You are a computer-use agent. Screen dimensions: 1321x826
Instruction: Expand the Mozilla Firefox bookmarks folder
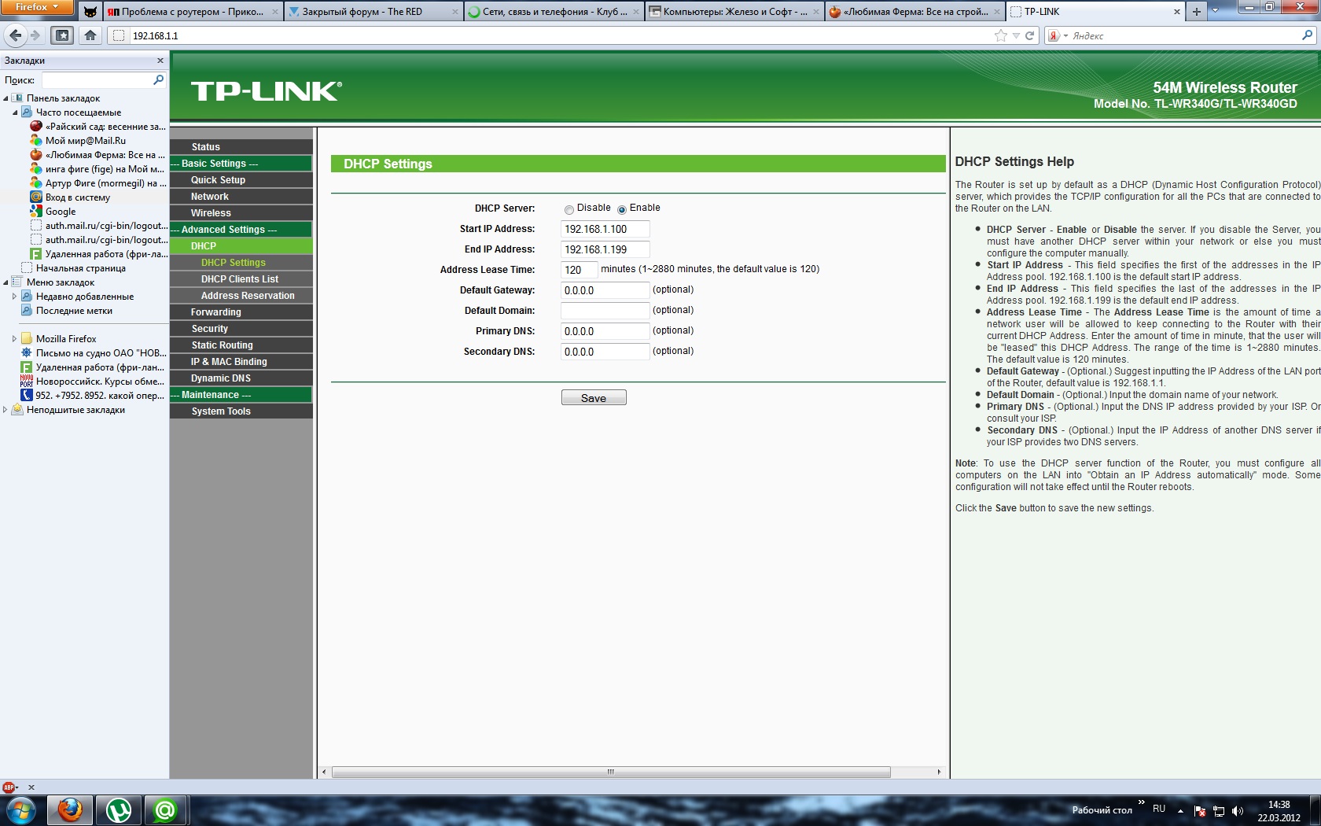pyautogui.click(x=14, y=339)
